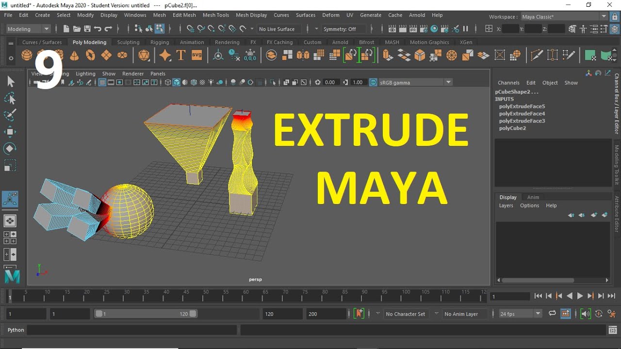Select the polyExtrudeFace5 input node
621x349 pixels.
point(522,106)
